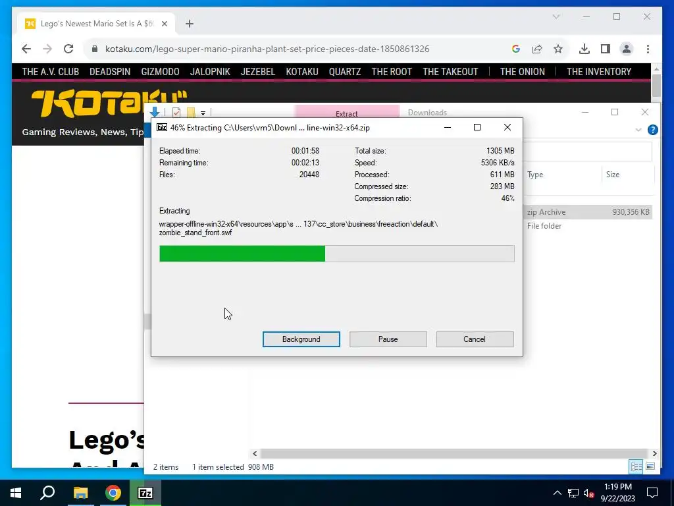Click 7-Zip taskbar icon

[x=145, y=493]
